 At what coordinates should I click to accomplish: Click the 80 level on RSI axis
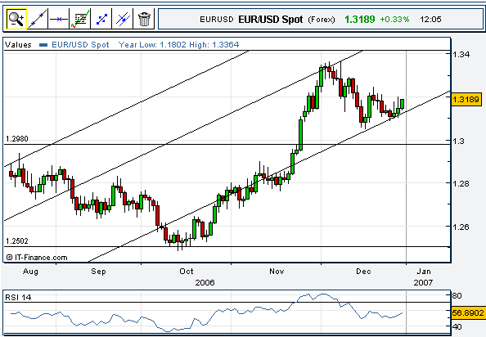click(x=457, y=296)
